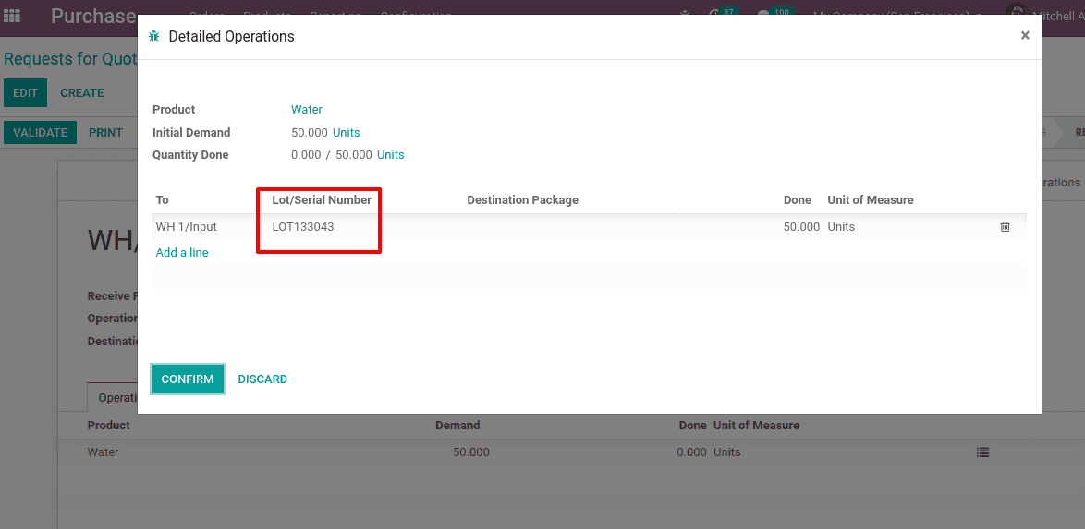Screen dimensions: 1085x529
Task: Switch to the Operations tab behind the dialog
Action: point(115,398)
